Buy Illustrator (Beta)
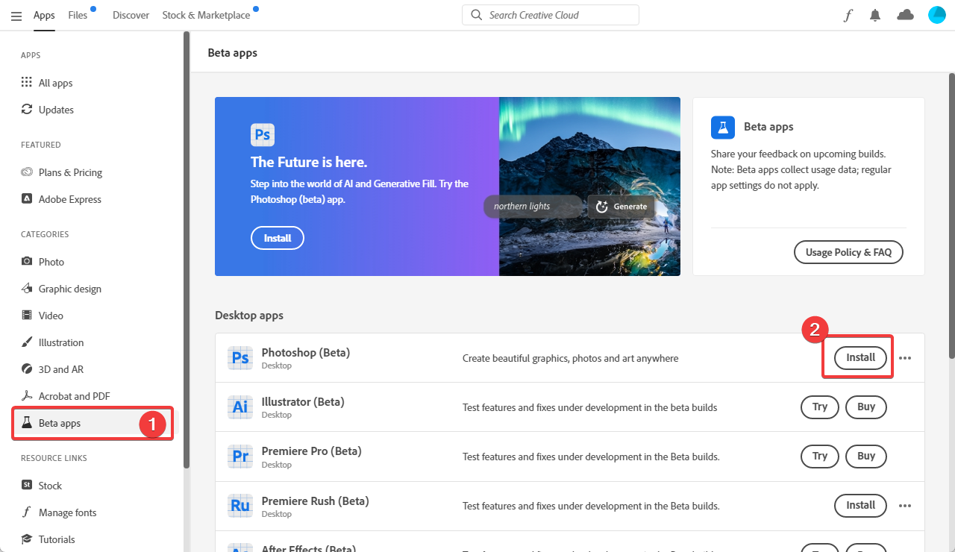The image size is (955, 552). tap(866, 407)
